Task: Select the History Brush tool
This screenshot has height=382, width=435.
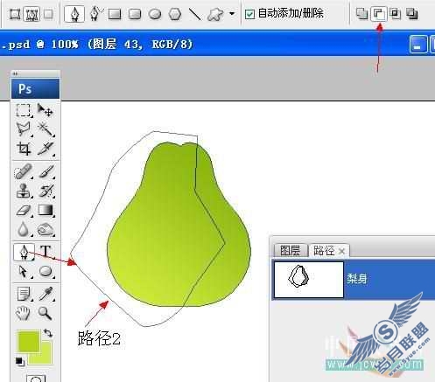Action: point(46,191)
